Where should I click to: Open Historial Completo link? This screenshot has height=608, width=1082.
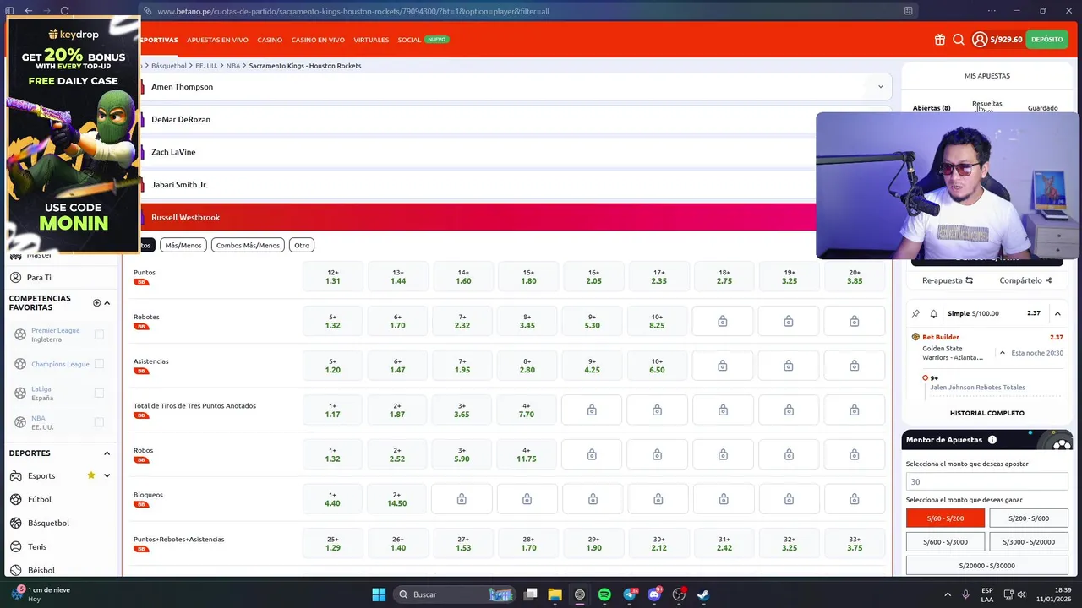987,413
